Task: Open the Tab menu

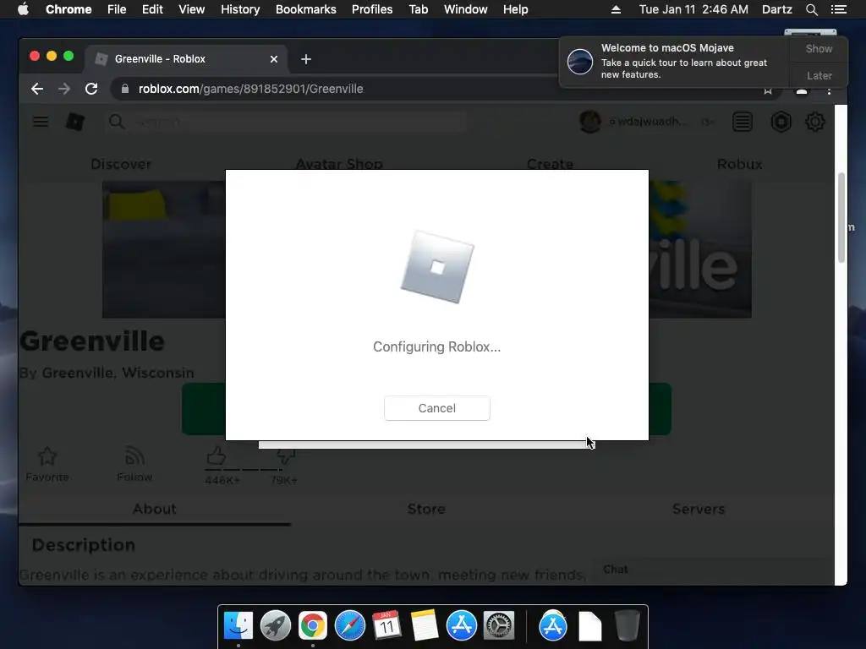Action: [x=418, y=9]
